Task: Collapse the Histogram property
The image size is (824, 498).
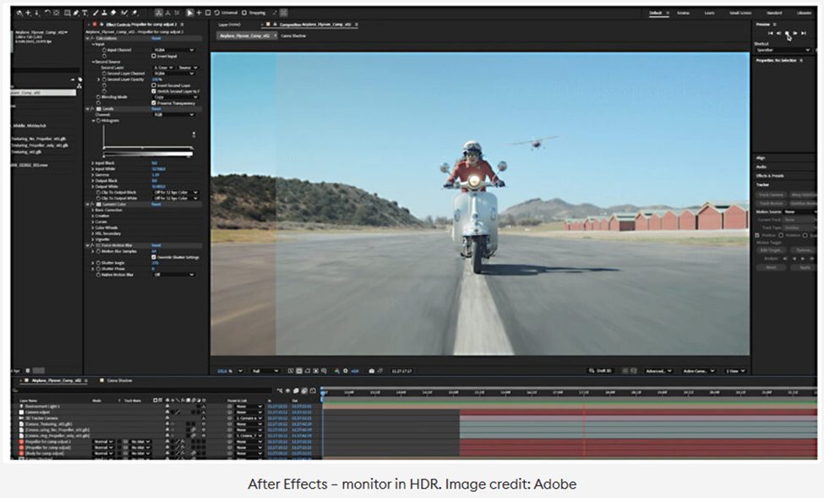Action: (x=94, y=120)
